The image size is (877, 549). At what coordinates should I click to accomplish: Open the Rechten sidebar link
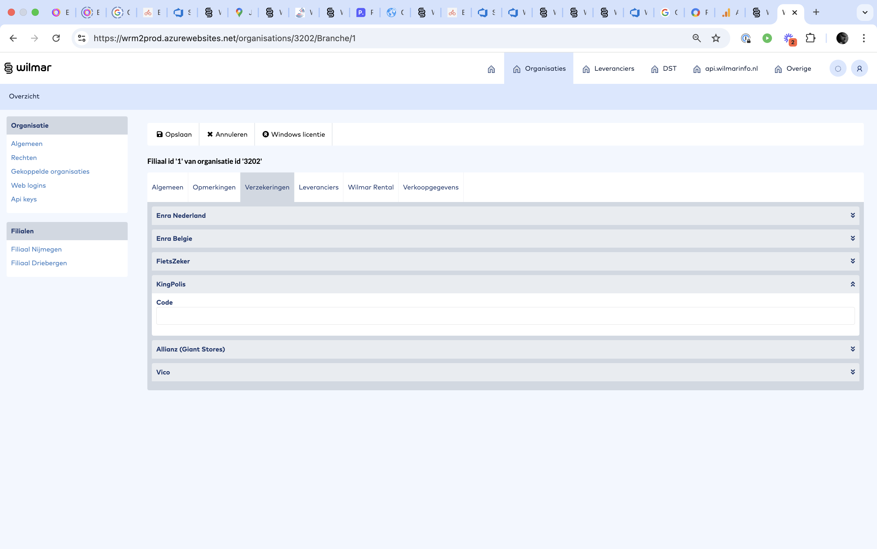(x=24, y=158)
